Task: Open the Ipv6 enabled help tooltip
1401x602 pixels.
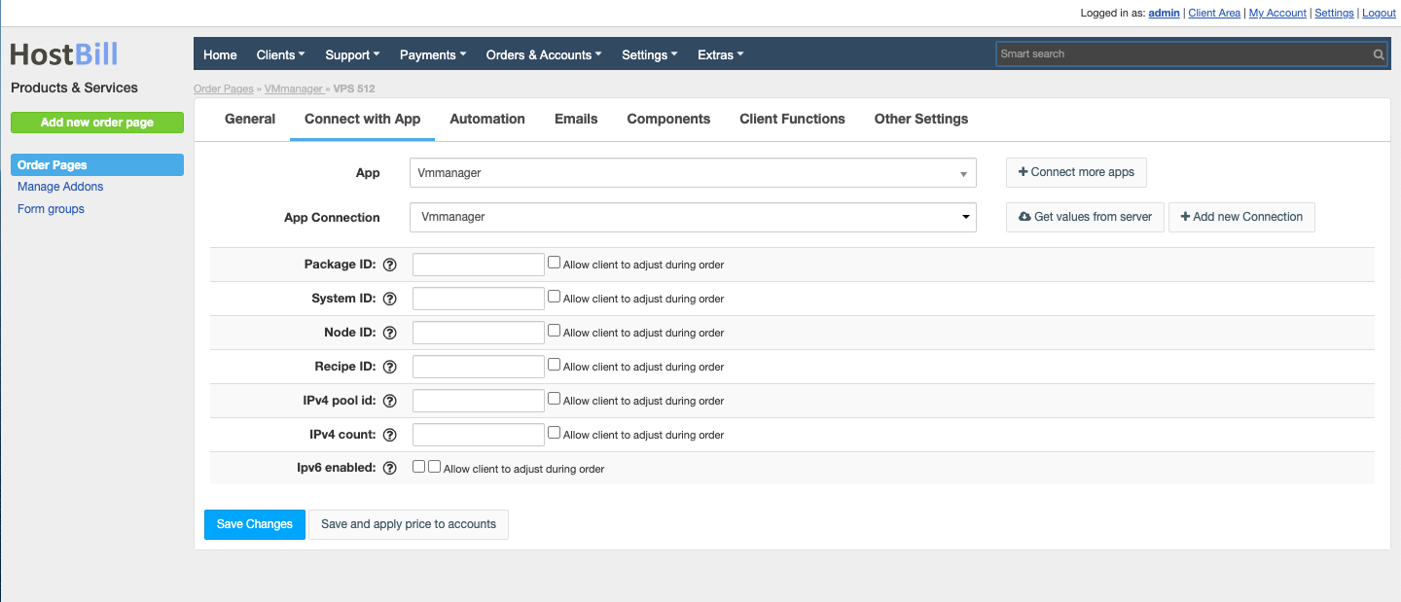Action: 389,468
